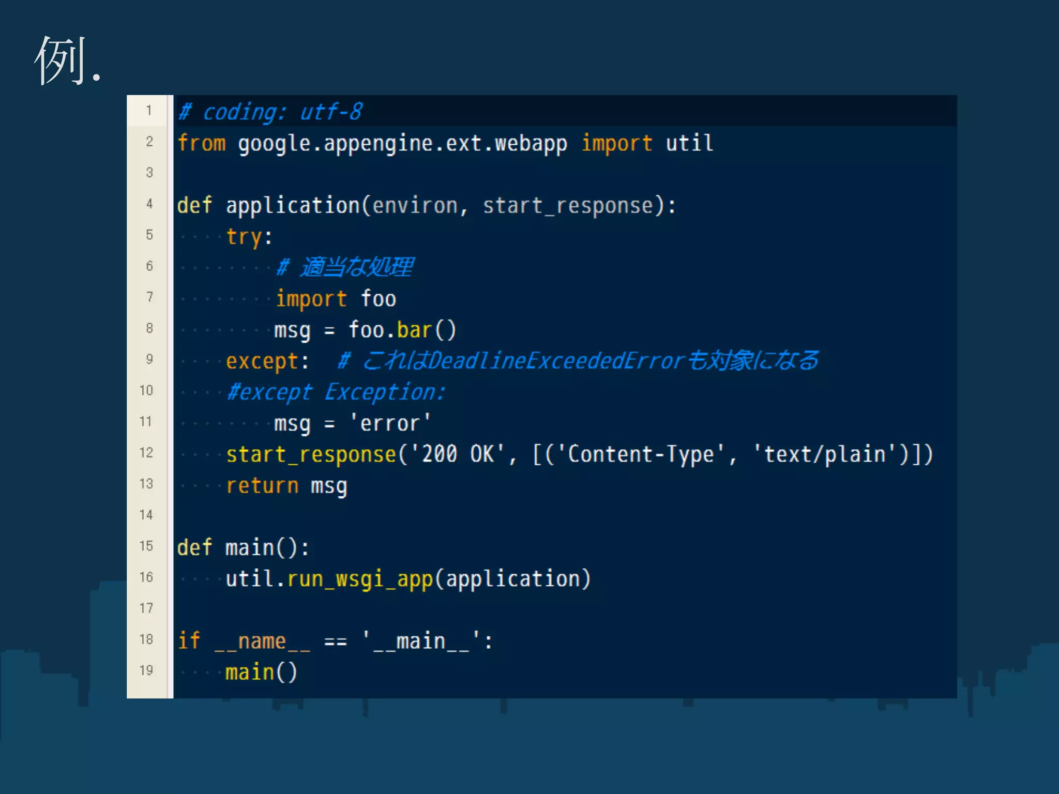Click the 'except' keyword on line 9
The width and height of the screenshot is (1059, 794).
tap(262, 361)
